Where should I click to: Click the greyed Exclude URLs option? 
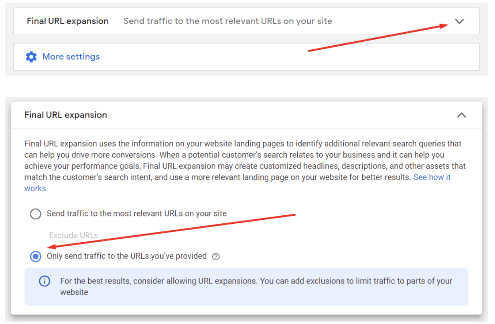[73, 235]
